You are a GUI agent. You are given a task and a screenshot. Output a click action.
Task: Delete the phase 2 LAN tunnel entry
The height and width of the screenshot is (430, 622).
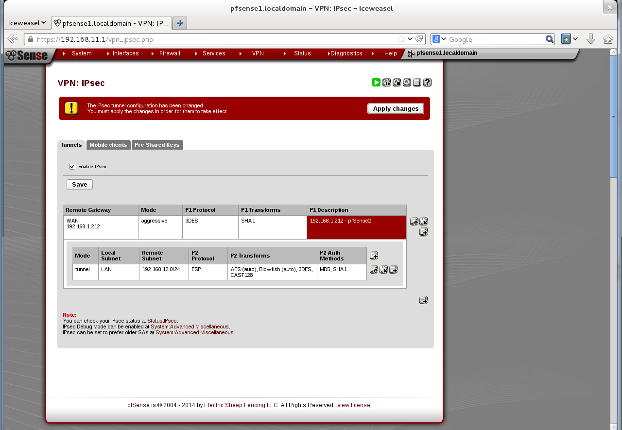pyautogui.click(x=383, y=270)
